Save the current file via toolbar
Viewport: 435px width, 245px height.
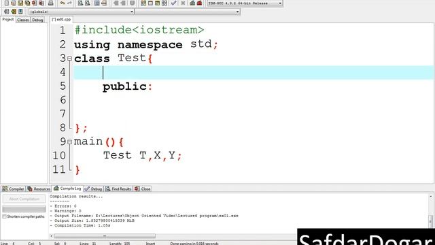[20, 3]
